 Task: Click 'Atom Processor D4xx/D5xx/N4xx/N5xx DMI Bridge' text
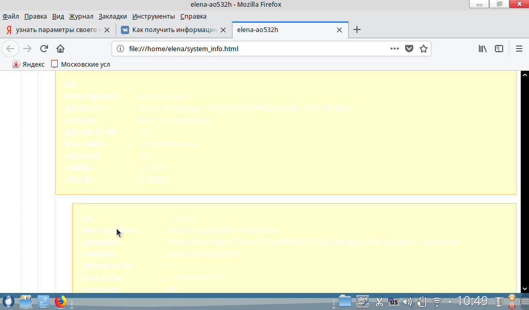(245, 108)
